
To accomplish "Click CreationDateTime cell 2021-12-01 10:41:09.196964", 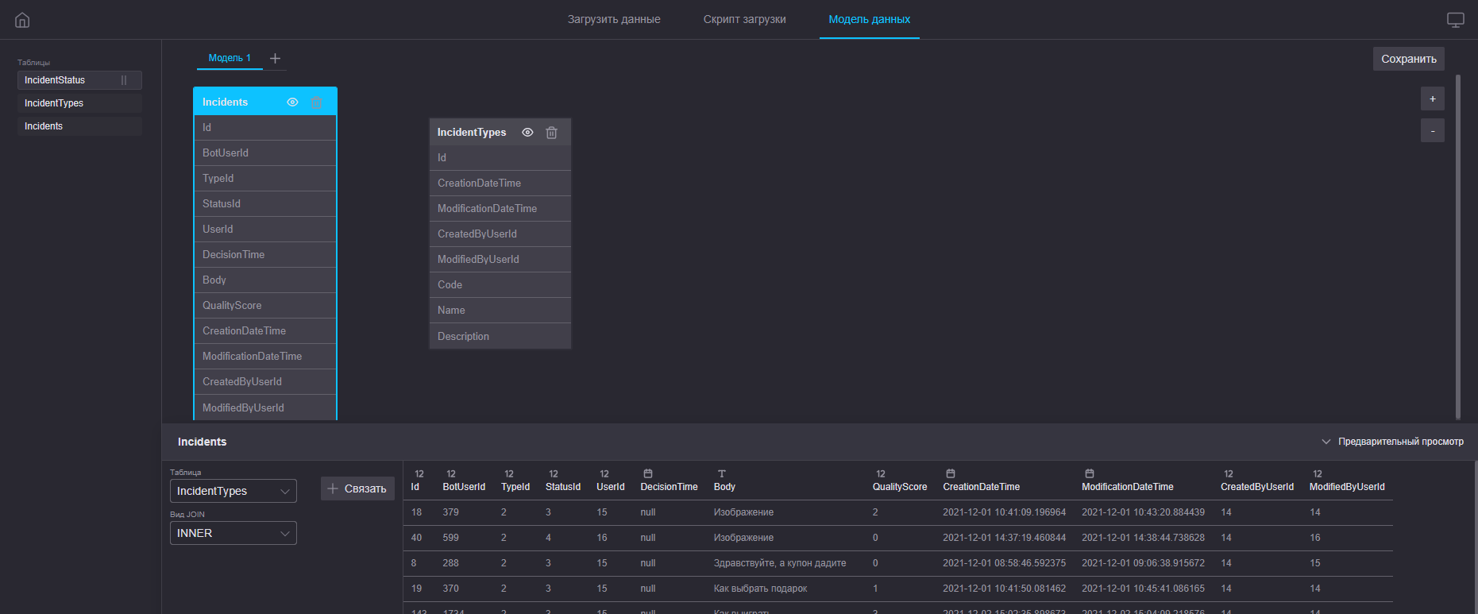I will [x=1004, y=512].
